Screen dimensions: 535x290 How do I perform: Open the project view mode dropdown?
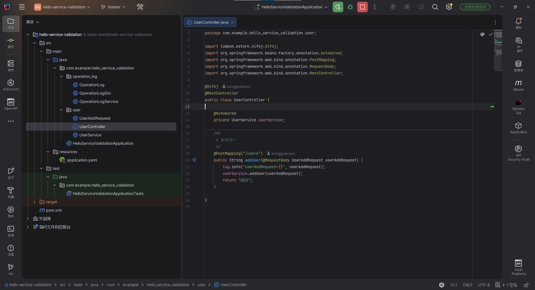(33, 22)
